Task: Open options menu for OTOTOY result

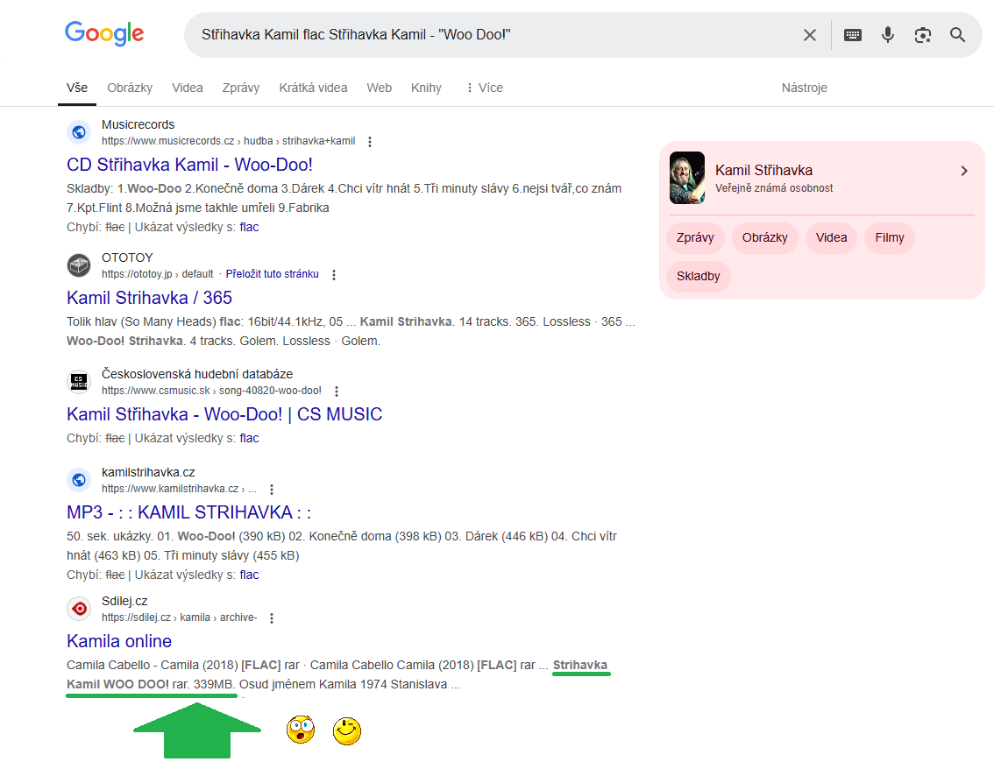Action: [333, 275]
